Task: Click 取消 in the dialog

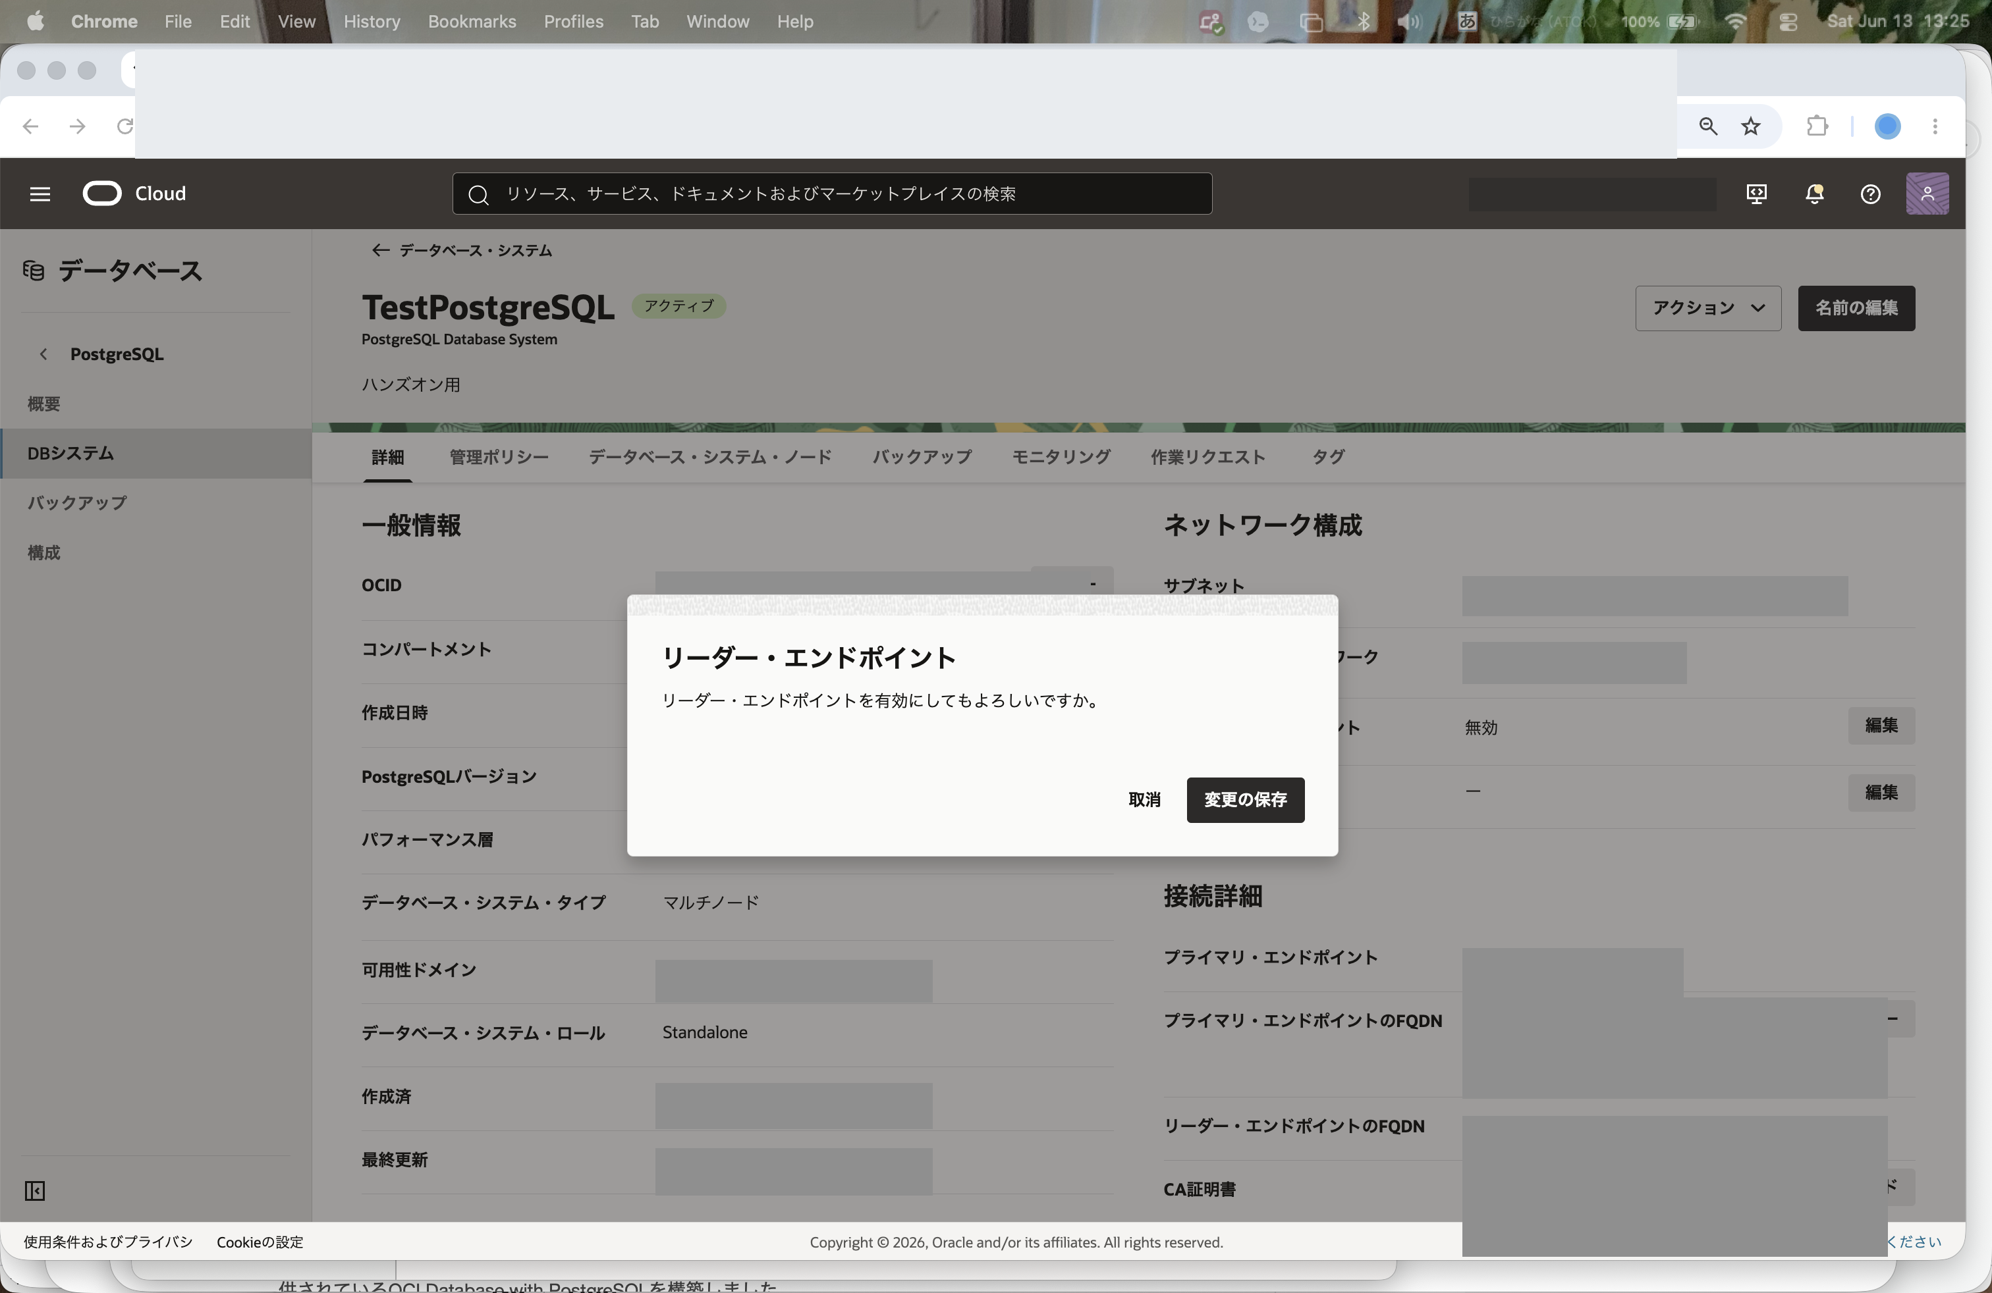Action: 1144,799
